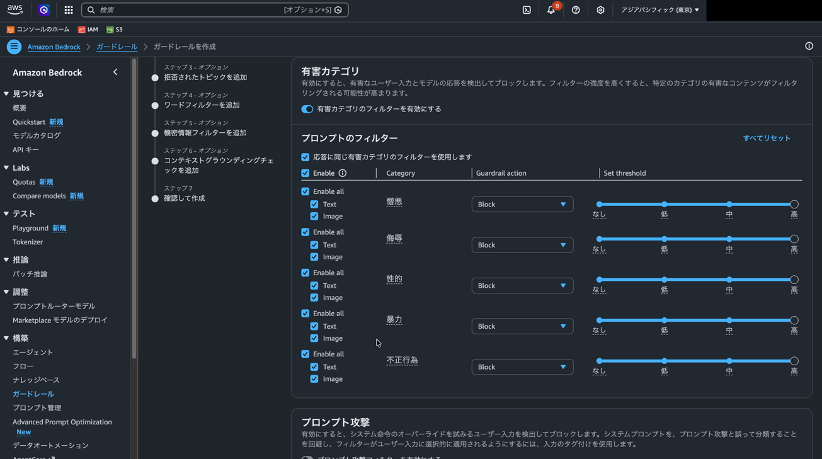
Task: Set 暴力 threshold slider to なし
Action: click(x=599, y=320)
